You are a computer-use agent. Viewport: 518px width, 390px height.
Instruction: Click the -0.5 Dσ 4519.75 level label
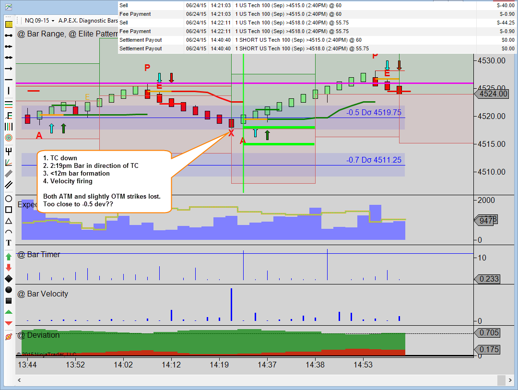[x=374, y=112]
